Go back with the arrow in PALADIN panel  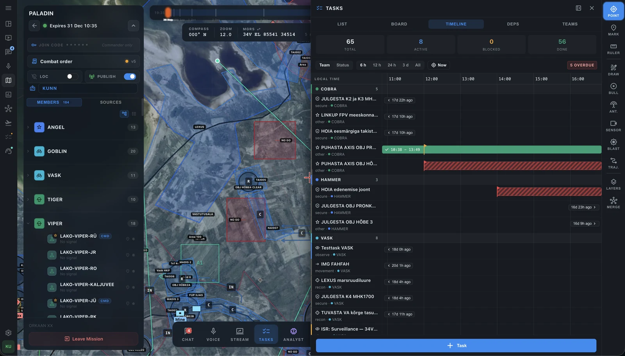click(34, 26)
